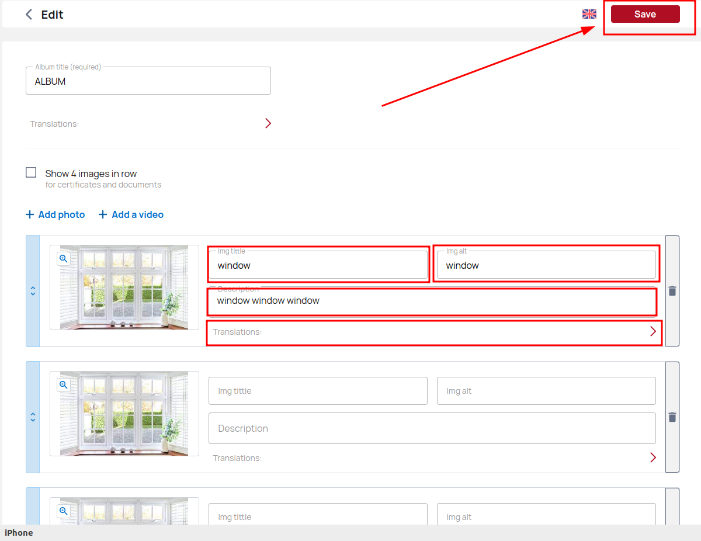Focus the Img alt field of third image
This screenshot has width=701, height=541.
[546, 514]
